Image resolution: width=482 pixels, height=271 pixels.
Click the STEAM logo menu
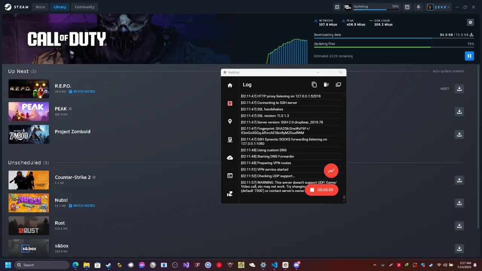click(17, 7)
